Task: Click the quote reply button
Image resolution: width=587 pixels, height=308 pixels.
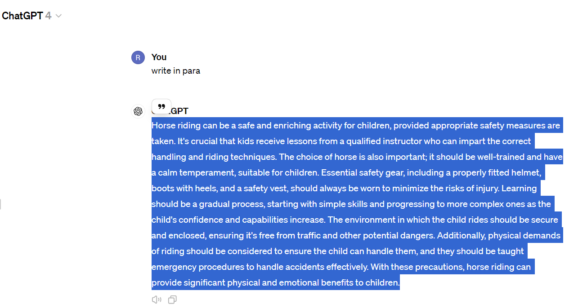Action: click(x=161, y=106)
